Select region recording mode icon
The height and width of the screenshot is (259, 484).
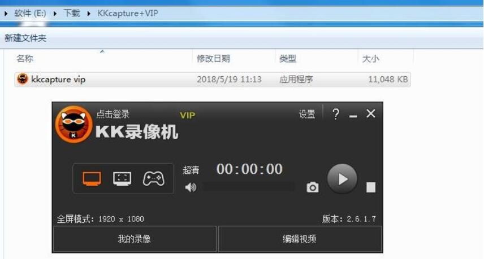pyautogui.click(x=122, y=179)
